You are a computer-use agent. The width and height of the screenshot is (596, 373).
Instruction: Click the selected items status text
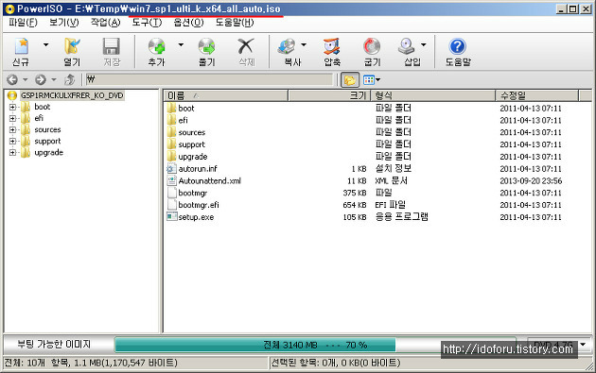coord(336,363)
